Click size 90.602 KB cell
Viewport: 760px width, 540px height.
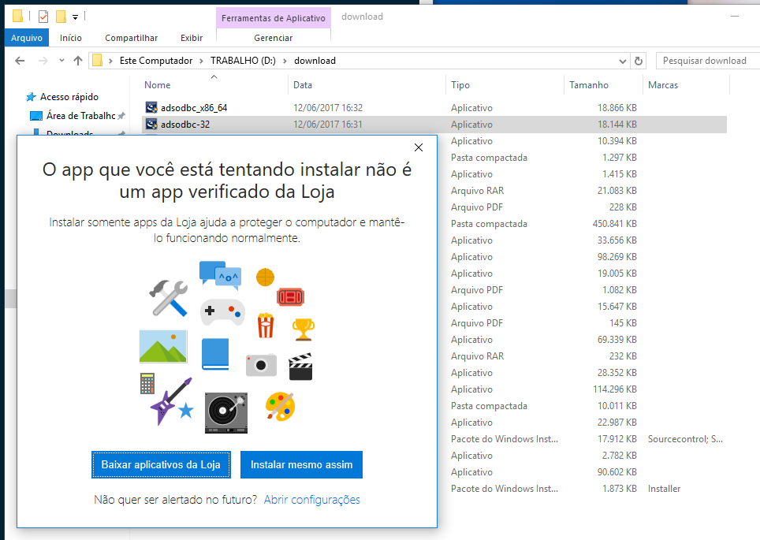617,472
